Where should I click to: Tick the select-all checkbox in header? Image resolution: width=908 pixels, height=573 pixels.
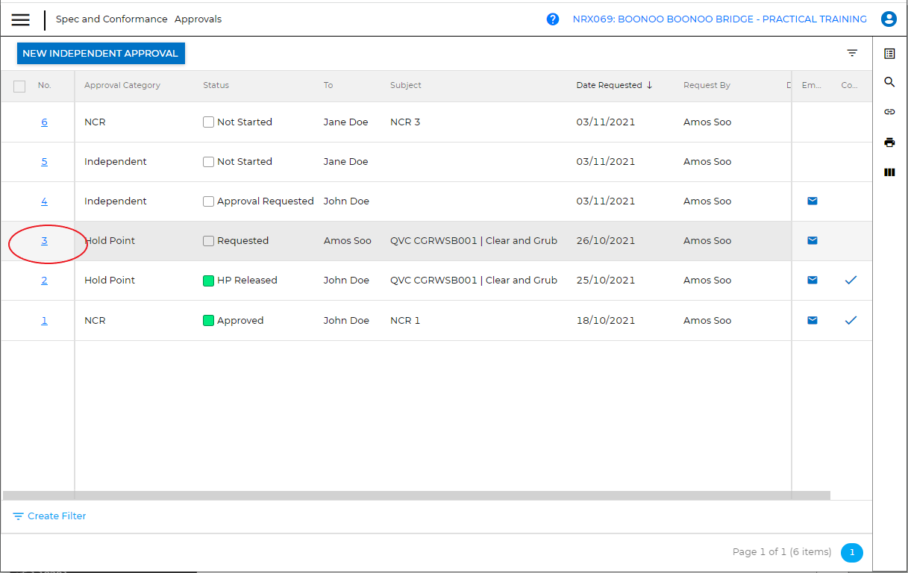click(x=20, y=87)
